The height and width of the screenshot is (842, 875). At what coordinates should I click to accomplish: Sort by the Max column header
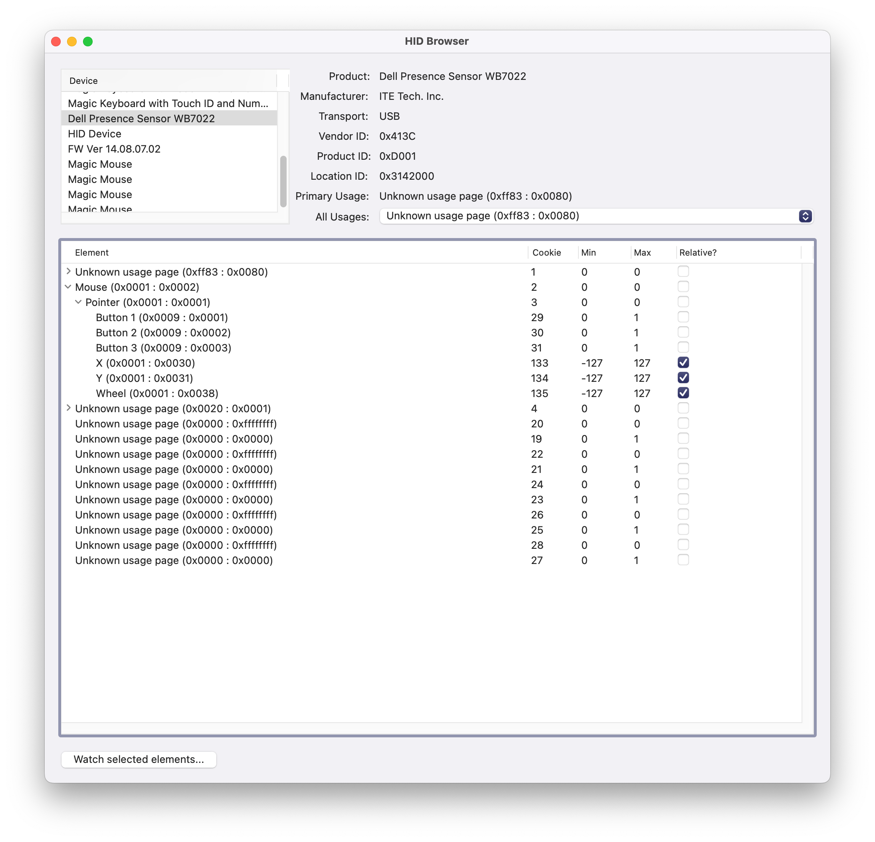653,252
